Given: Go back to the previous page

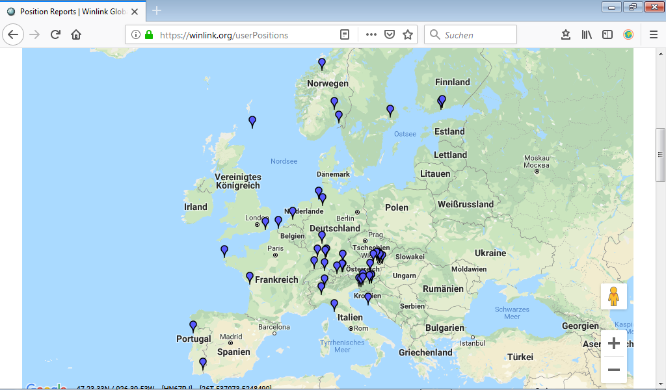Looking at the screenshot, I should [13, 35].
